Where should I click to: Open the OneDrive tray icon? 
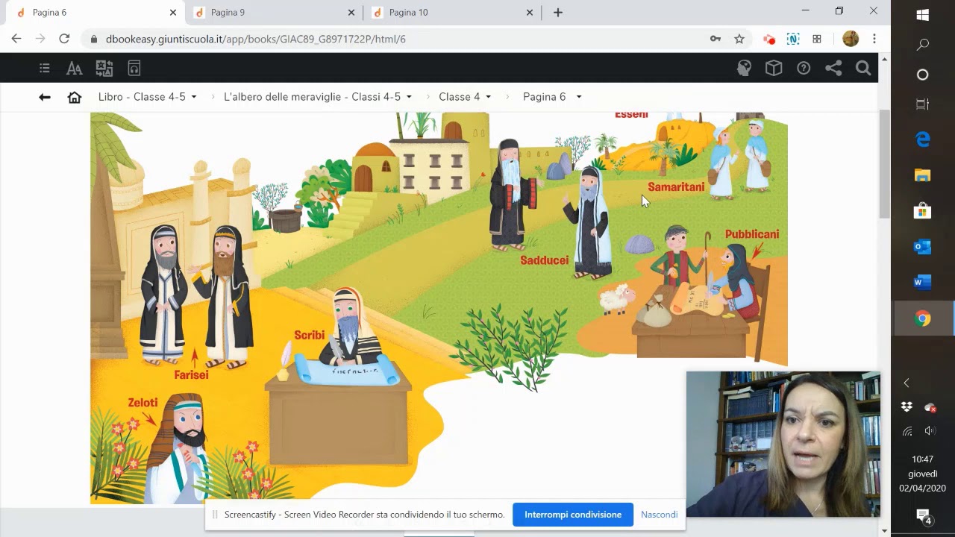[930, 407]
